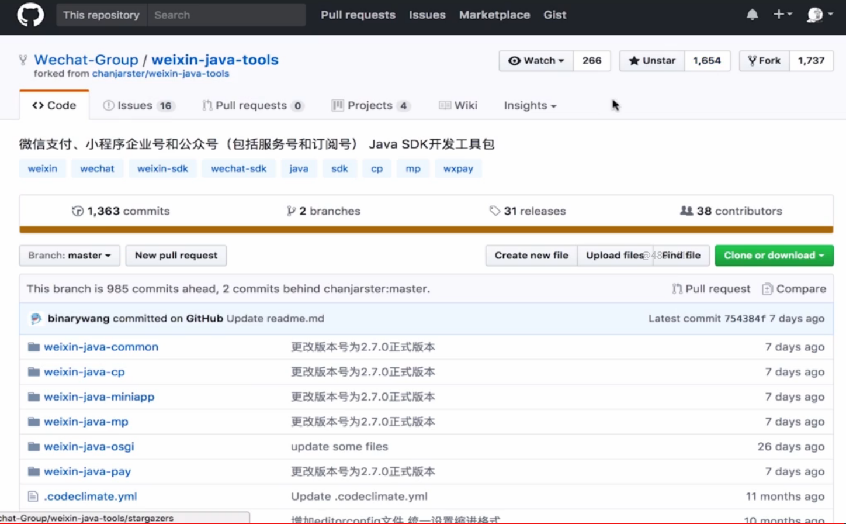Focus the repository Search field
The height and width of the screenshot is (524, 846).
pyautogui.click(x=226, y=15)
